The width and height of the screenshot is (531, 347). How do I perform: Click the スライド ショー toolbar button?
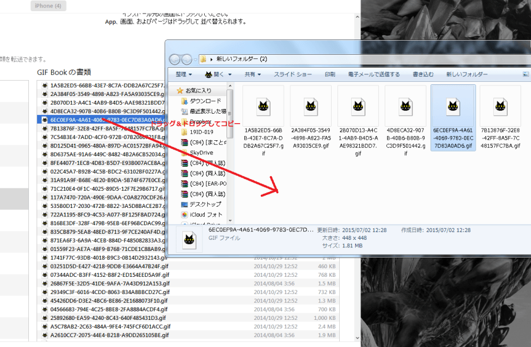293,74
